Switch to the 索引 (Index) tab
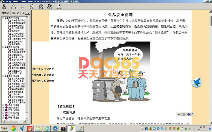The image size is (212, 132). [x=16, y=13]
